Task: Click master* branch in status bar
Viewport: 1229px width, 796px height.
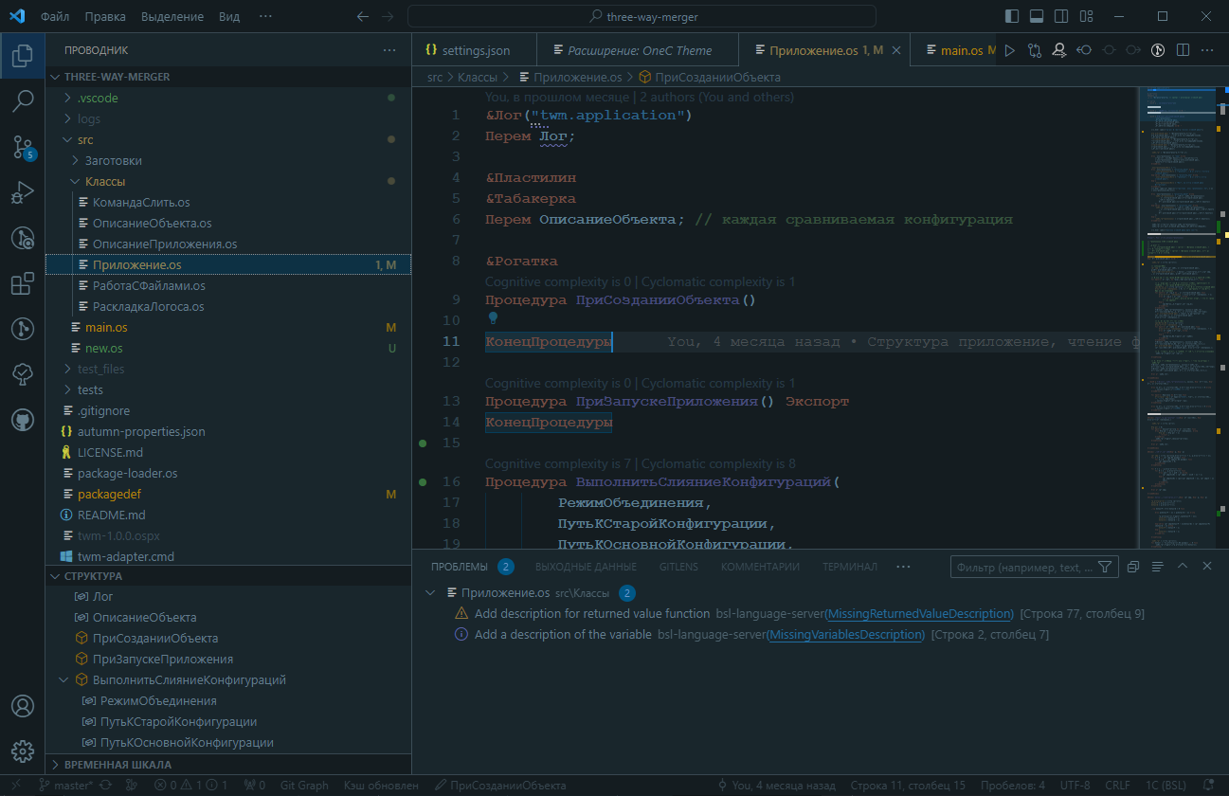Action: click(65, 786)
